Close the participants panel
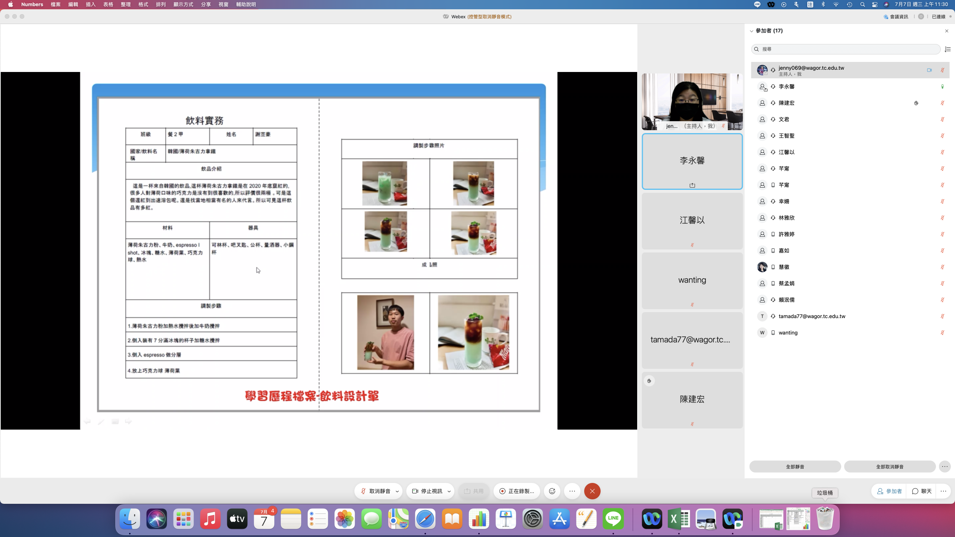The image size is (955, 537). pyautogui.click(x=947, y=31)
